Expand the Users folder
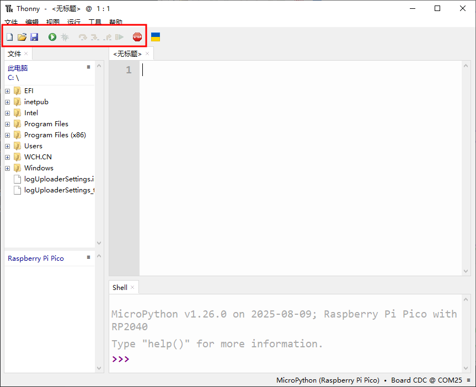This screenshot has width=476, height=387. click(x=8, y=146)
